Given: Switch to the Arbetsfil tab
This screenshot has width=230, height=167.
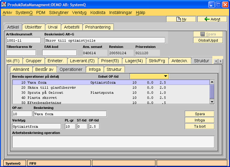Looking at the screenshot, I should pyautogui.click(x=72, y=27).
